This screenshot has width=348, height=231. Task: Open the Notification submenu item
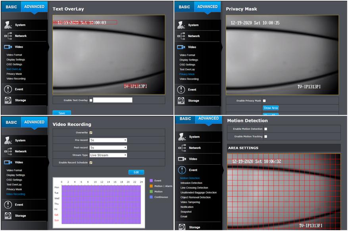pos(187,207)
